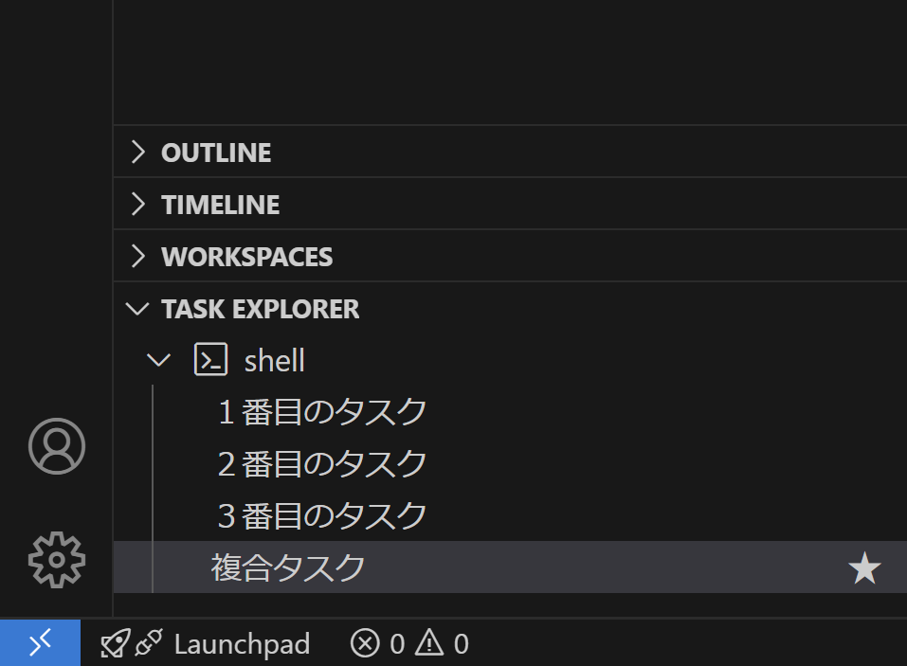Click the warnings triangle icon
Image resolution: width=907 pixels, height=666 pixels.
[x=429, y=643]
